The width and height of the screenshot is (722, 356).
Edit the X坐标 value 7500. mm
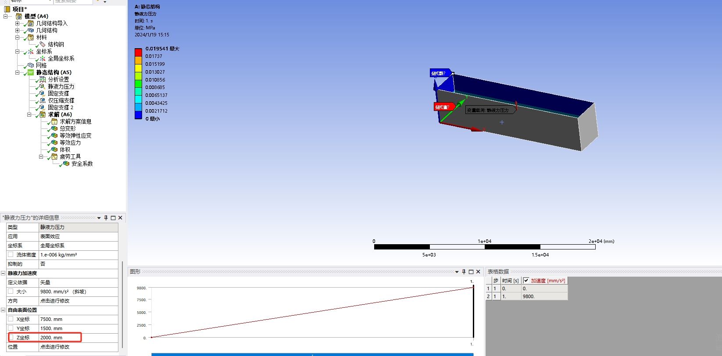click(x=78, y=319)
